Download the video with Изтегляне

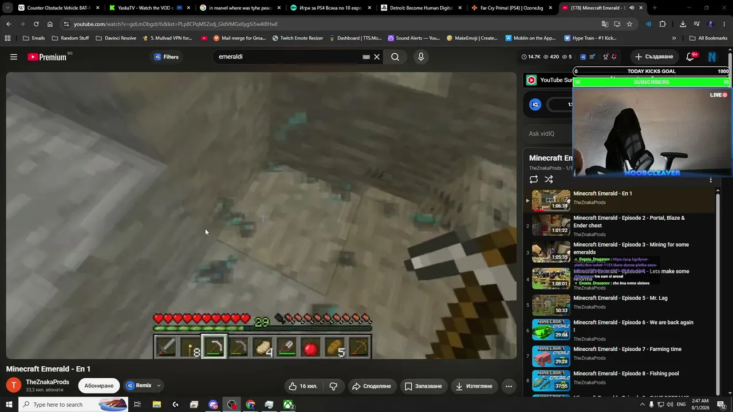pos(474,386)
